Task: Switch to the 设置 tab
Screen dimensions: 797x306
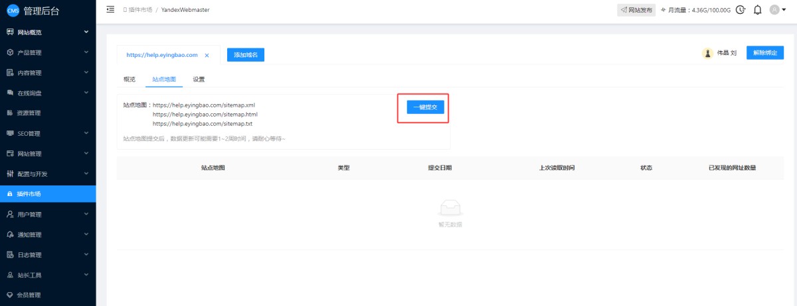Action: point(199,79)
